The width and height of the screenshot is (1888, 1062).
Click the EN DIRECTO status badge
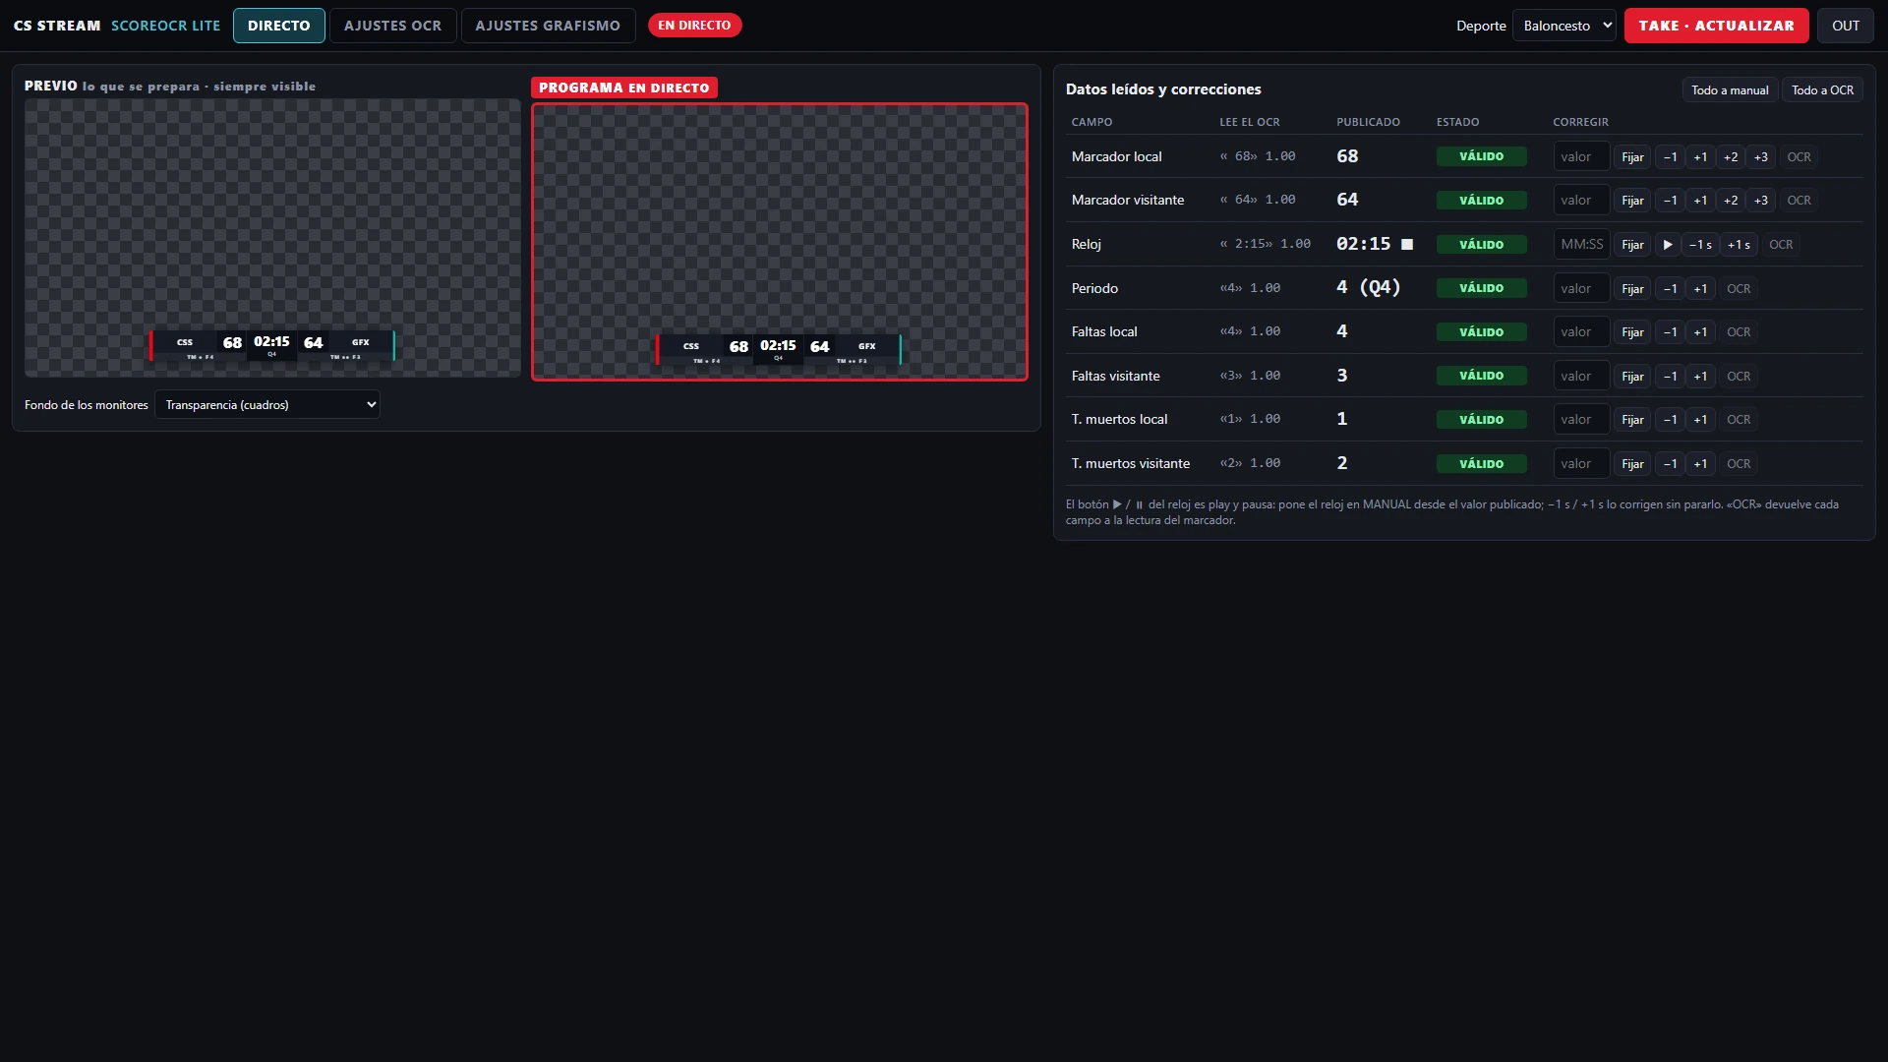[x=694, y=26]
